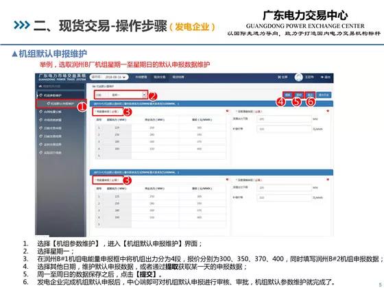Click the red help icon beside the lower MW input panel
Image resolution: width=384 pixels, height=288 pixels.
[x=328, y=180]
